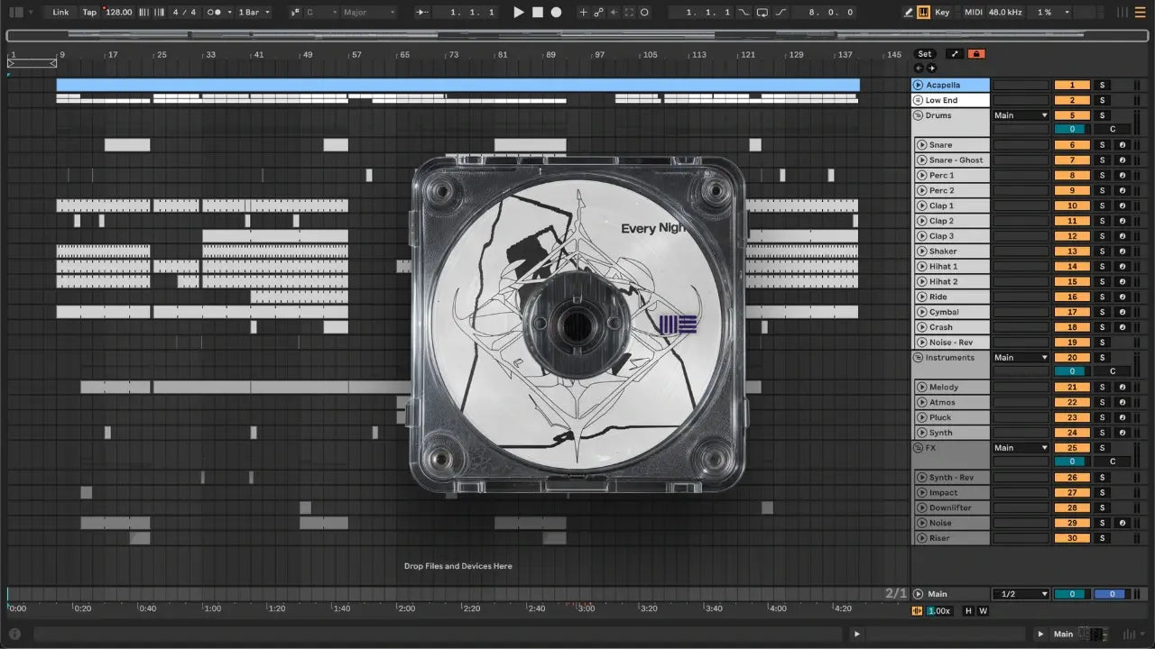The width and height of the screenshot is (1155, 649).
Task: Toggle the Computer MIDI Keyboard icon
Action: (x=924, y=13)
